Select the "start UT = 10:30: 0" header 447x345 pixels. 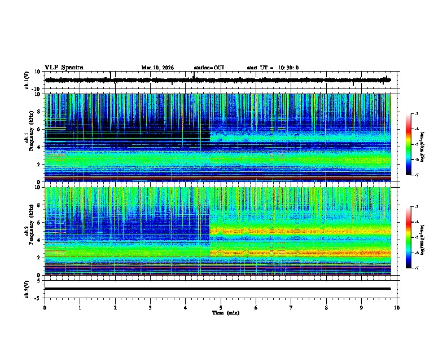[x=273, y=68]
